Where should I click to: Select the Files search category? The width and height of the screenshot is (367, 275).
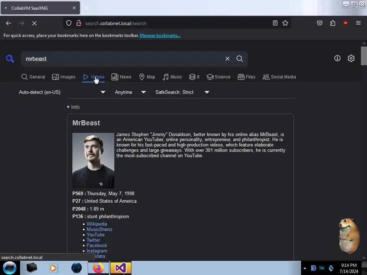point(247,77)
